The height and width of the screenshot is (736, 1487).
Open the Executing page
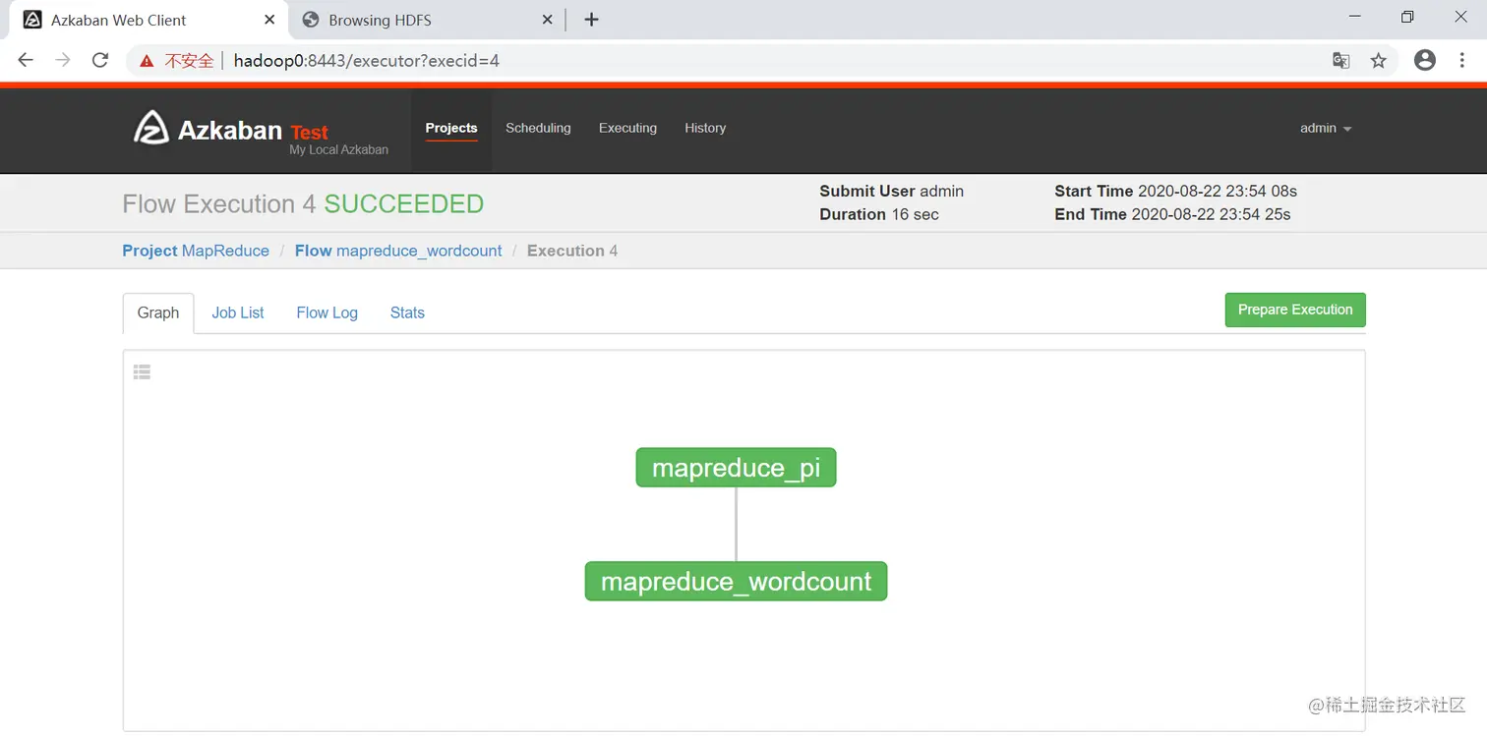pos(627,128)
